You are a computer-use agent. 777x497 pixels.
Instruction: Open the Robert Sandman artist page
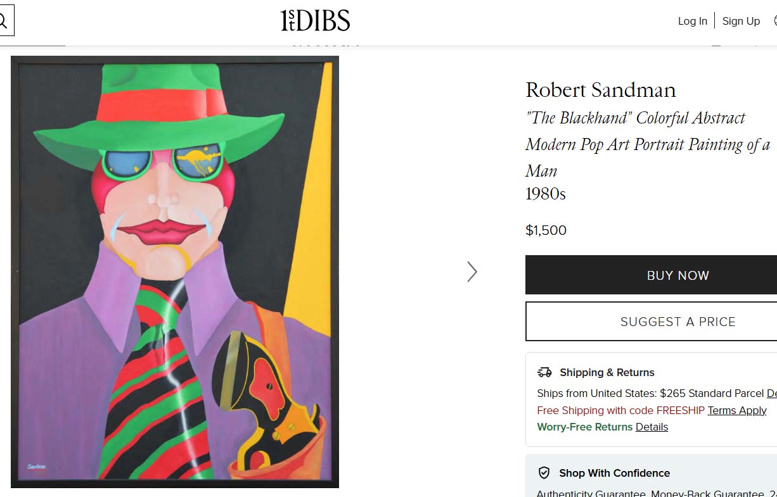click(x=600, y=90)
